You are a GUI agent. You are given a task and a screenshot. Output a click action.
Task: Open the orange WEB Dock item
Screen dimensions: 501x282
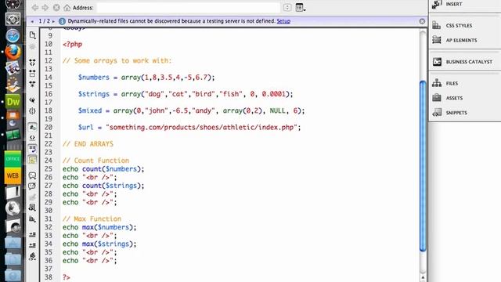pyautogui.click(x=13, y=175)
